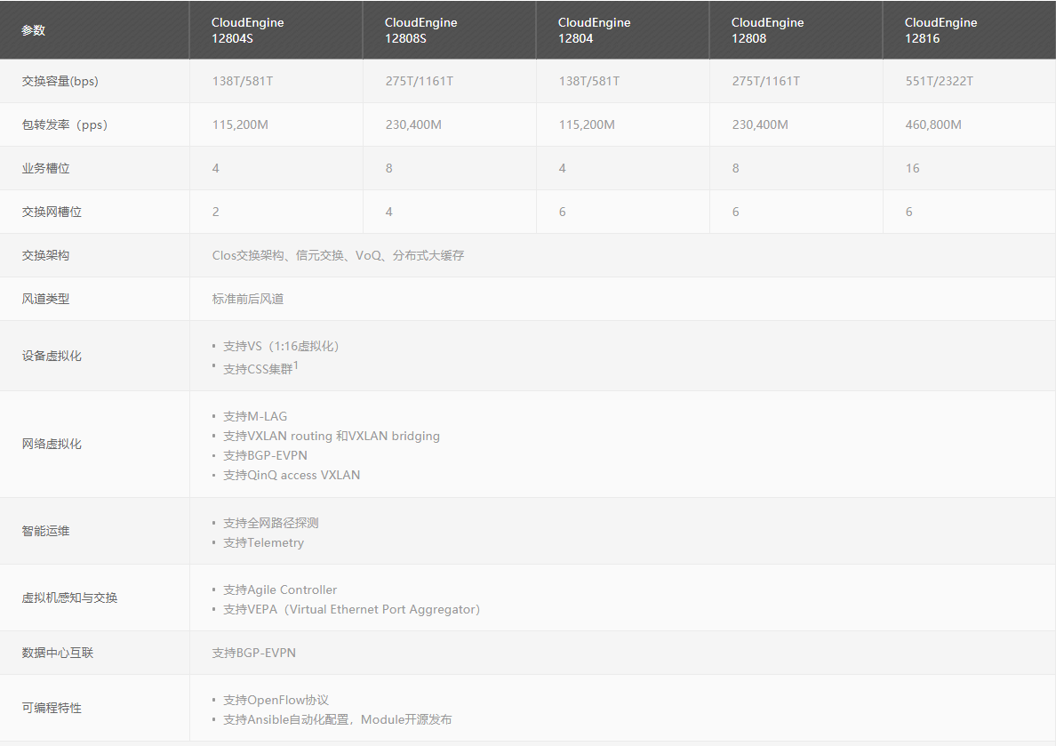Click the 支持Agile Controller item

coord(279,590)
